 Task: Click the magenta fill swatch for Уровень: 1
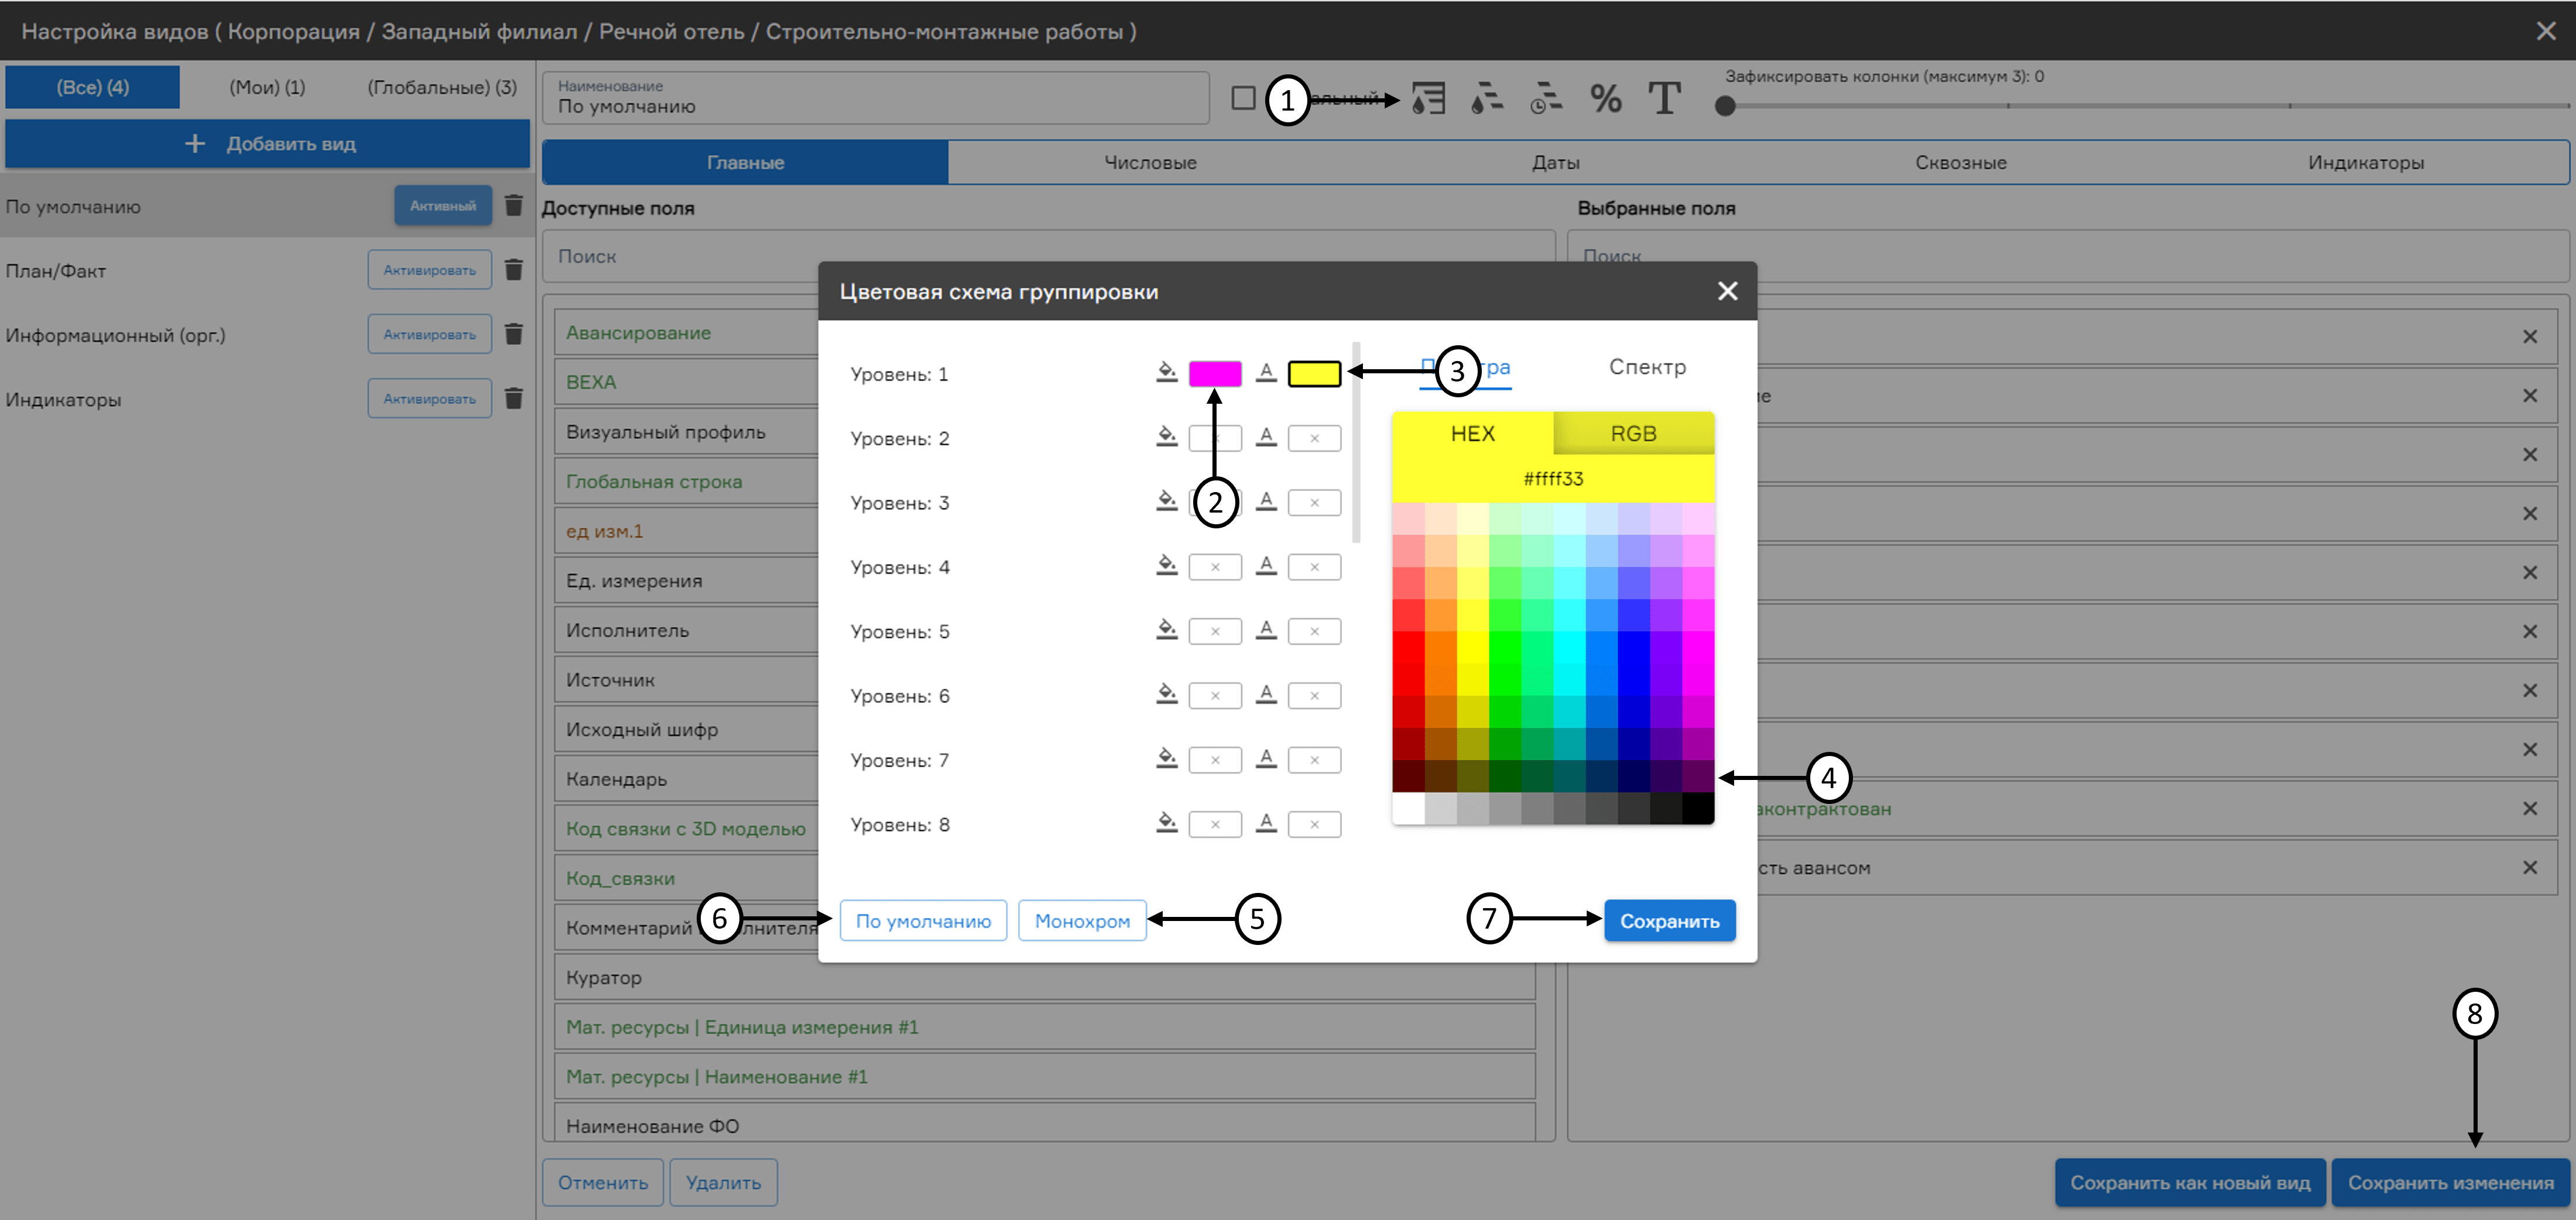point(1215,374)
